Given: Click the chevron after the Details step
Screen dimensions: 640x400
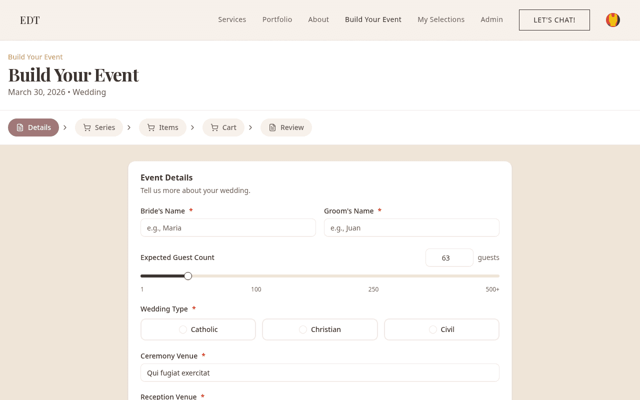Looking at the screenshot, I should point(65,127).
